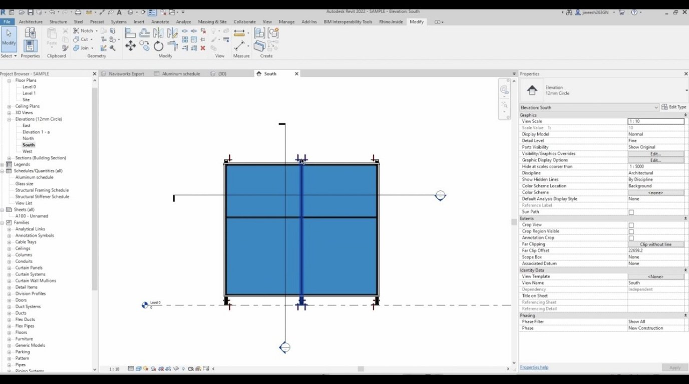Click the Copy tool next to Move
Image resolution: width=689 pixels, height=384 pixels.
(x=144, y=46)
